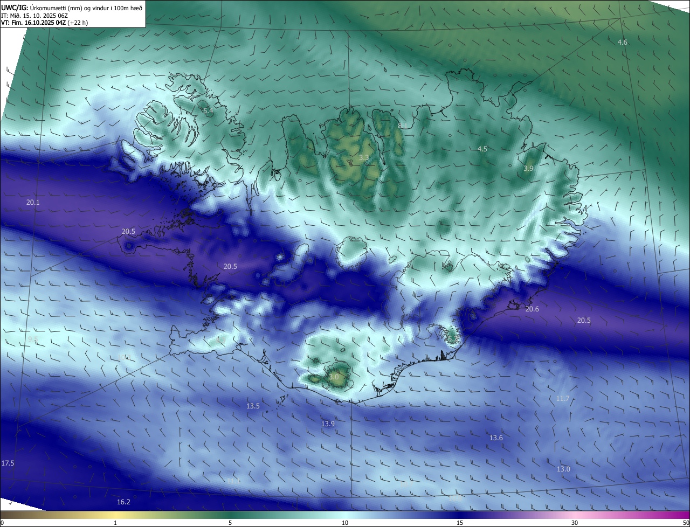Click the "VT: Fim. 16.10.2025 04Z" line
Image resolution: width=690 pixels, height=527 pixels.
(x=45, y=23)
